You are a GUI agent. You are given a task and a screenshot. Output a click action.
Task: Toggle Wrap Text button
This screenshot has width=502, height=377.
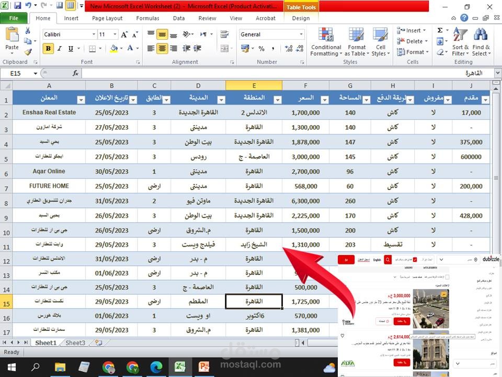[x=224, y=34]
